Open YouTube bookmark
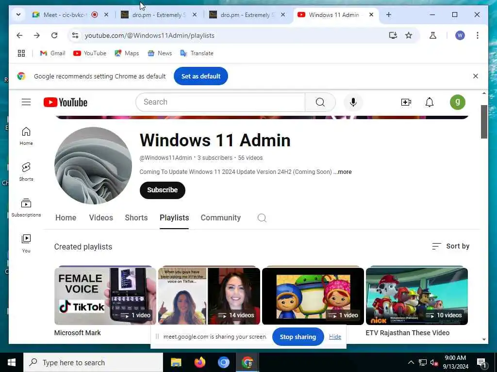The height and width of the screenshot is (372, 497). pyautogui.click(x=90, y=53)
